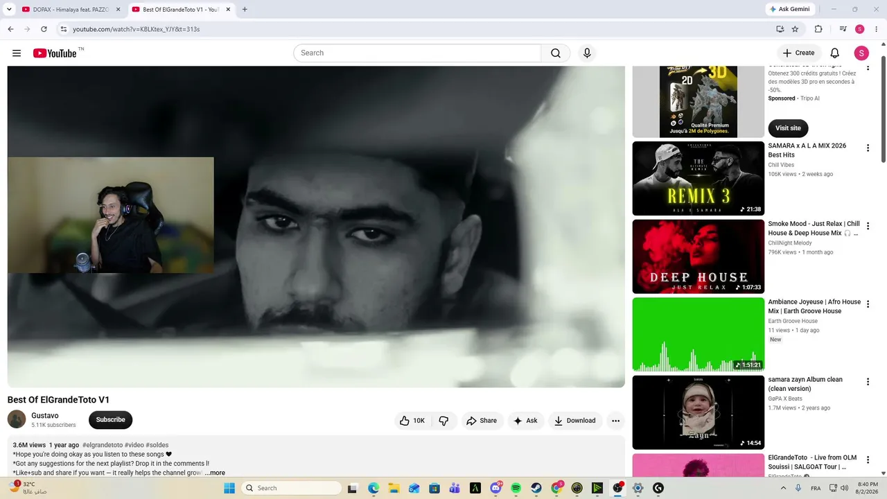This screenshot has height=499, width=887.
Task: Open weather widget showing 32°C
Action: [x=28, y=488]
